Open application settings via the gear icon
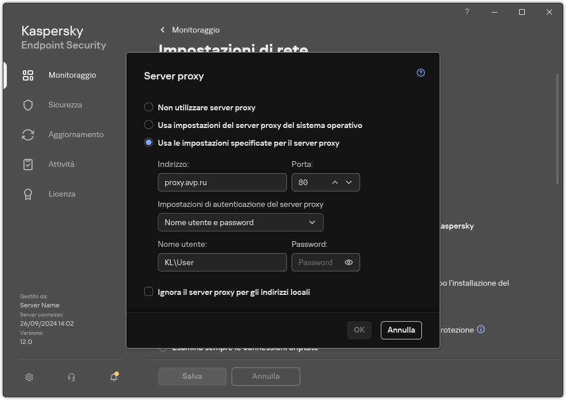This screenshot has width=566, height=400. click(x=29, y=377)
